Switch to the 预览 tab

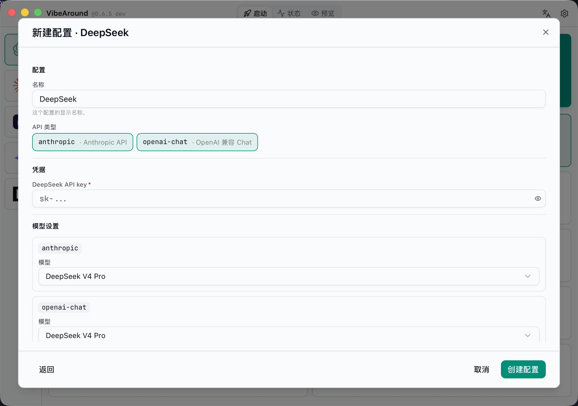point(323,13)
